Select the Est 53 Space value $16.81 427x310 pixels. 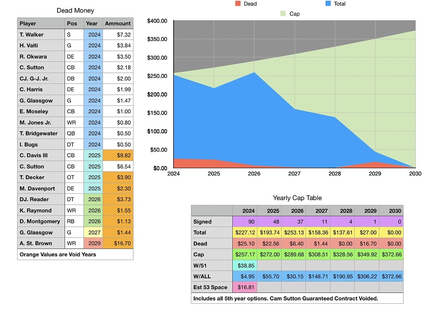point(245,287)
